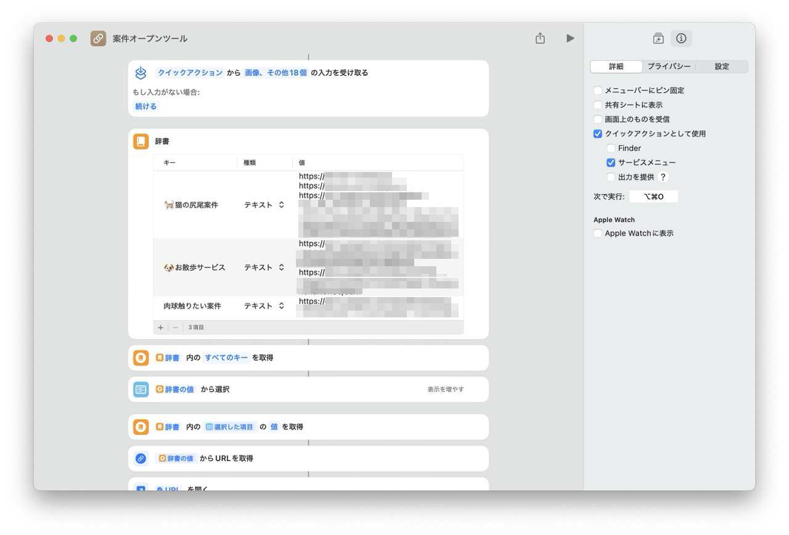
Task: Click 表示を増やす to show more options
Action: 446,390
